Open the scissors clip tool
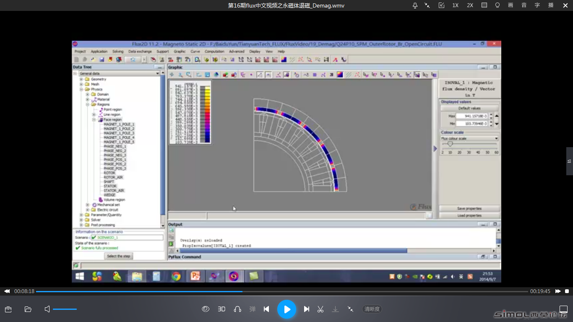Viewport: 573px width, 322px height. [320, 309]
